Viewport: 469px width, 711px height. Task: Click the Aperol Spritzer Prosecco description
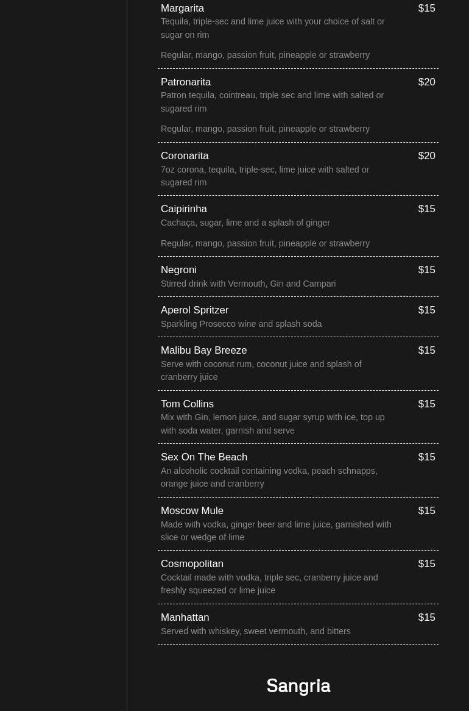click(x=241, y=324)
